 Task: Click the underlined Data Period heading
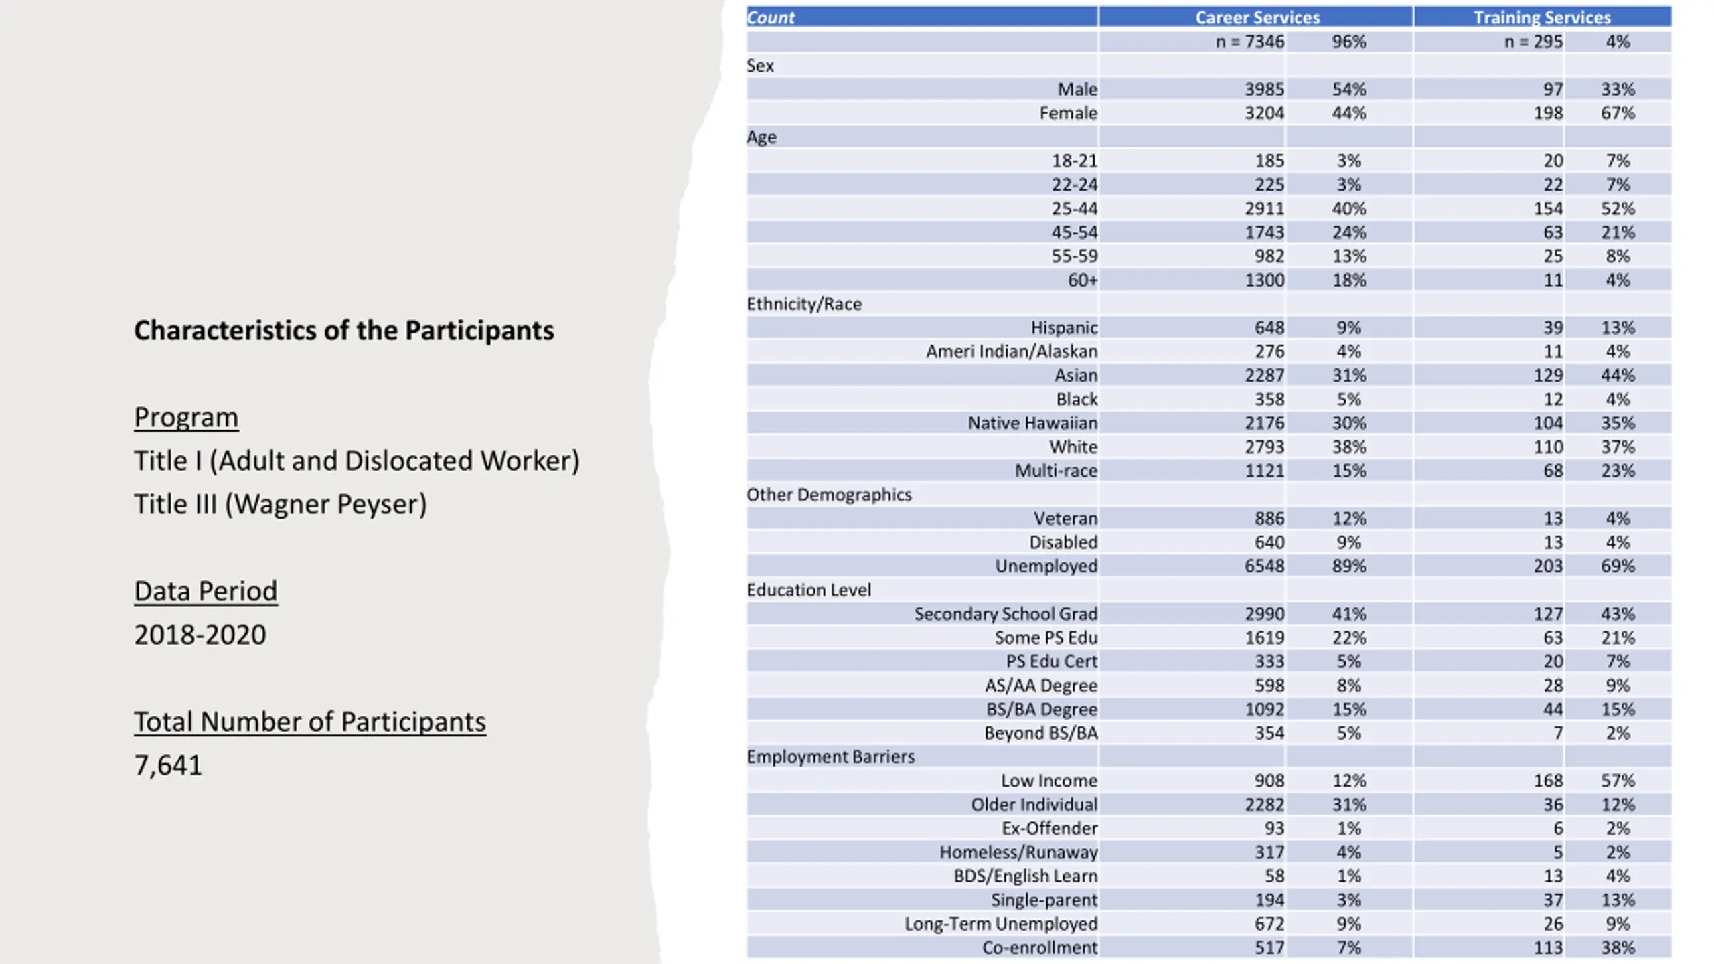click(206, 592)
